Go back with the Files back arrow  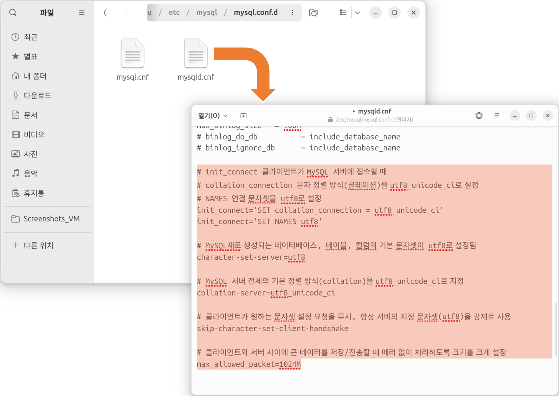(105, 13)
